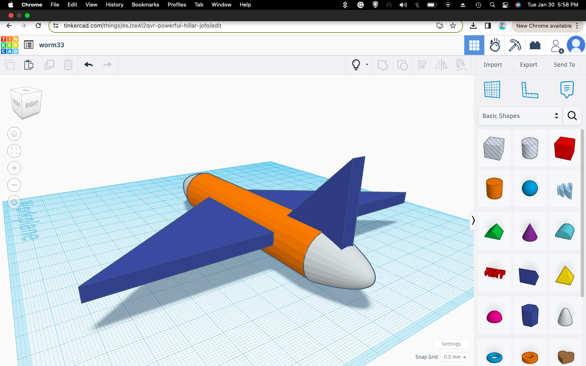Click the Home view icon

[x=14, y=134]
